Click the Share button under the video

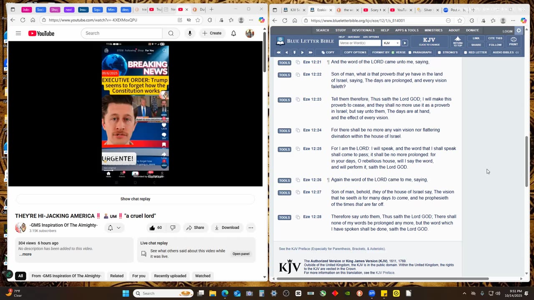click(x=195, y=227)
